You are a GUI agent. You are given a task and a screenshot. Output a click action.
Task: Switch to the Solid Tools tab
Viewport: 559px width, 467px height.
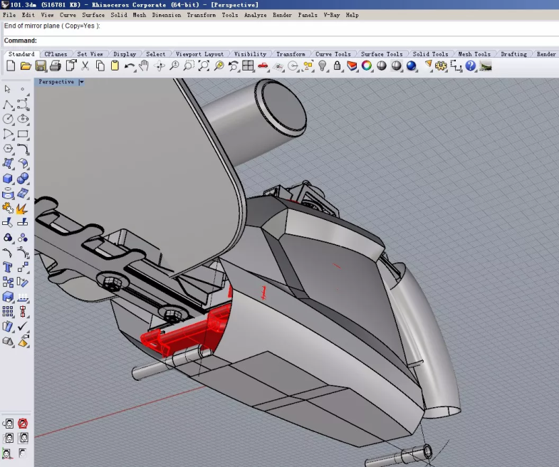[430, 54]
